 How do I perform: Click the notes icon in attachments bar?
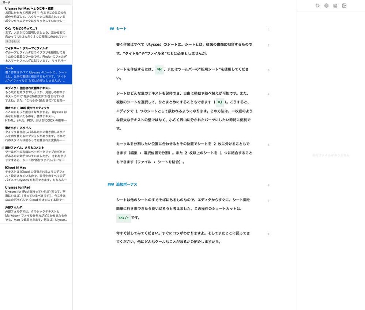coord(335,6)
